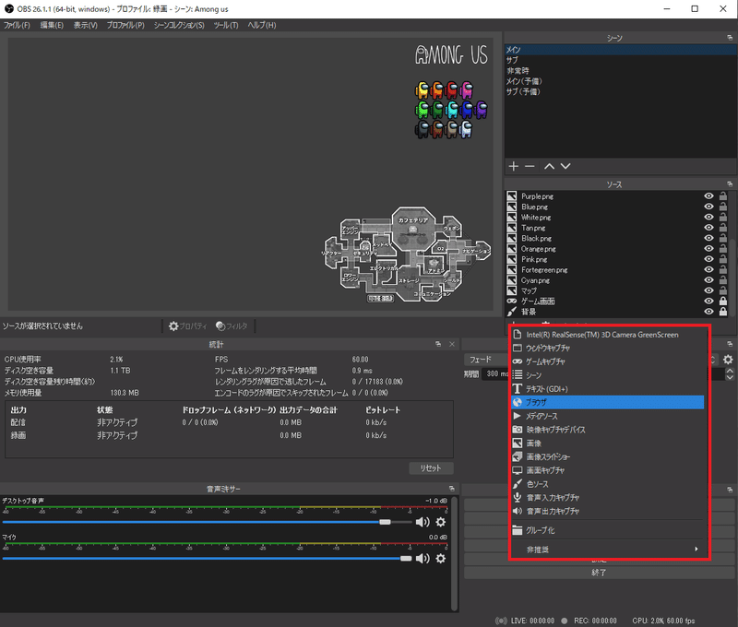This screenshot has width=738, height=627.
Task: Click the image icon of Purple.png source
Action: pyautogui.click(x=512, y=196)
